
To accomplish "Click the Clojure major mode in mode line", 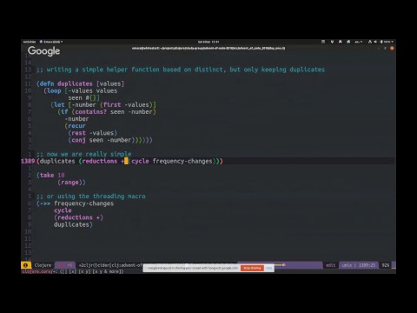I will pos(43,265).
